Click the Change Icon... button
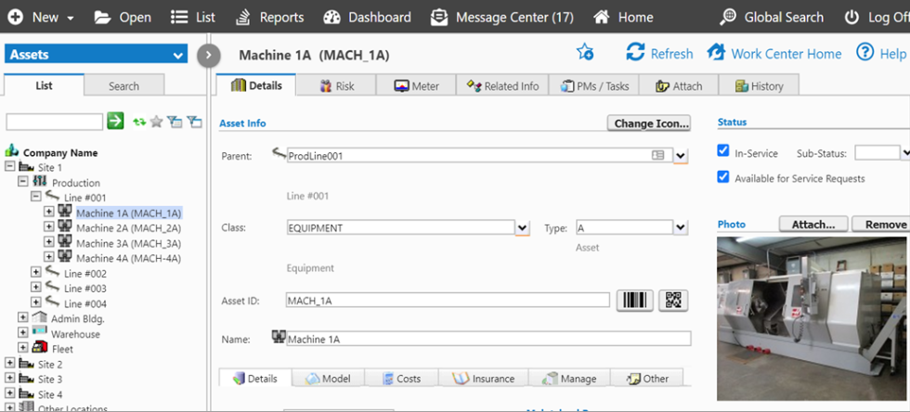The height and width of the screenshot is (412, 910). pyautogui.click(x=651, y=123)
